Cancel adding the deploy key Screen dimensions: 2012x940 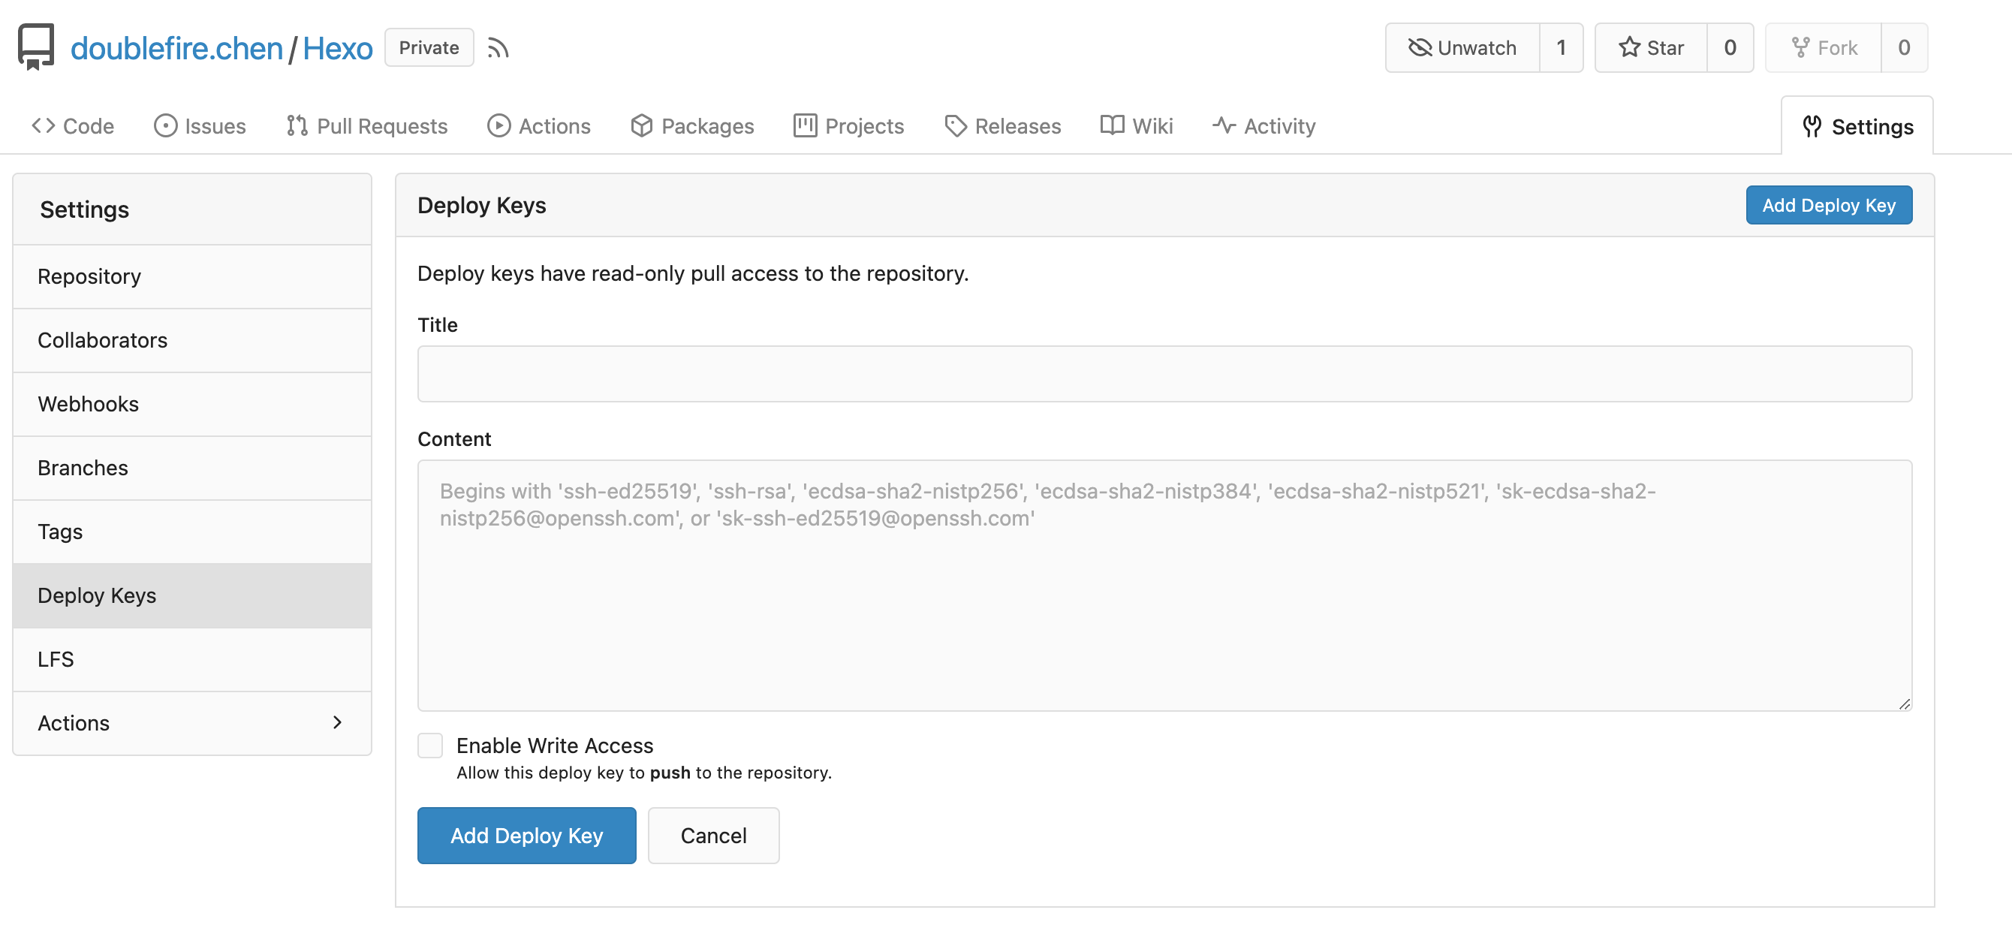(713, 836)
